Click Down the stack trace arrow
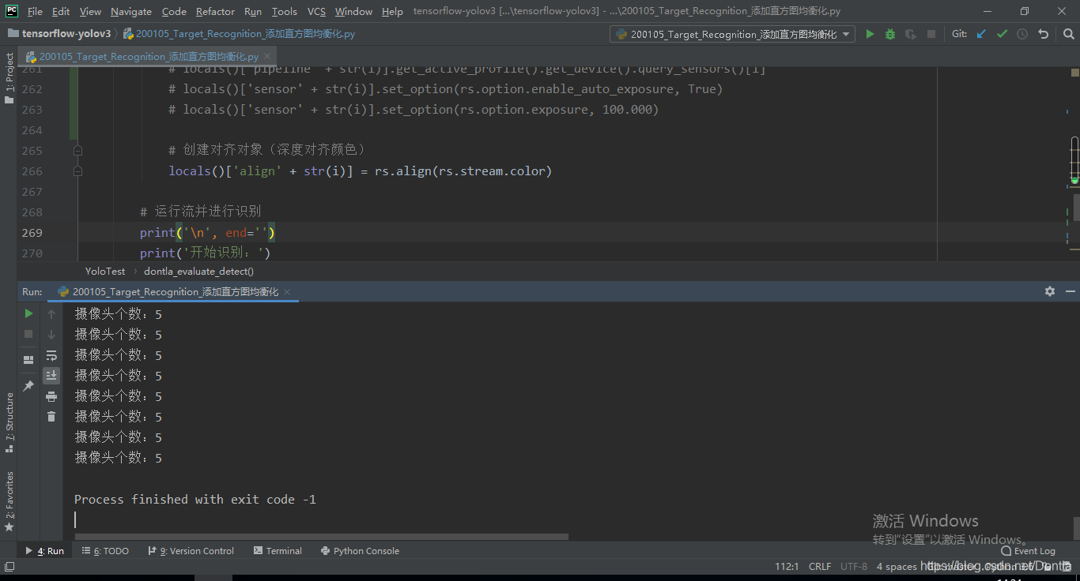 click(x=51, y=334)
